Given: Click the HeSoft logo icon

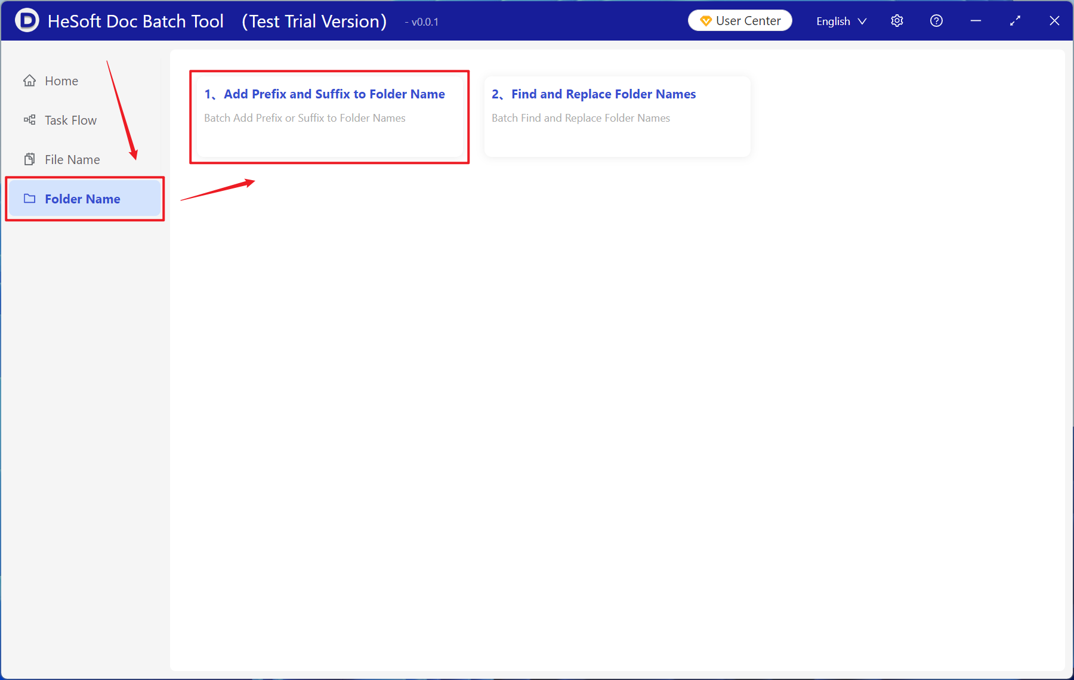Looking at the screenshot, I should [x=27, y=20].
